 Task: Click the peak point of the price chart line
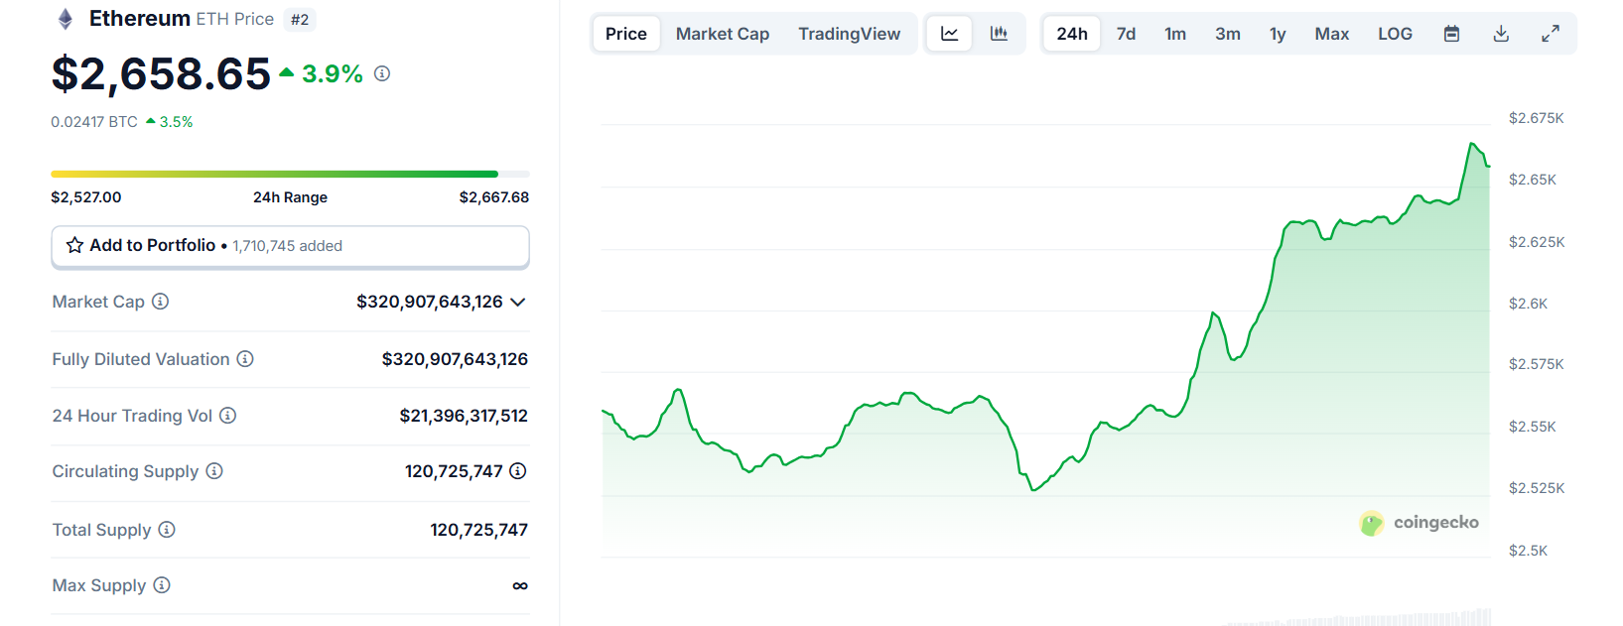pyautogui.click(x=1472, y=144)
